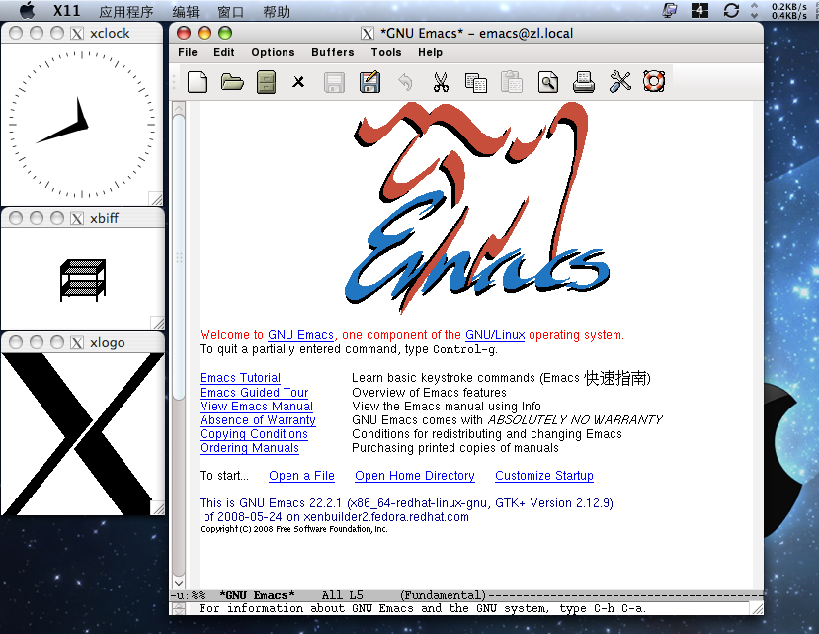Click the minibuffer echo area text
The height and width of the screenshot is (634, 819).
pos(423,608)
